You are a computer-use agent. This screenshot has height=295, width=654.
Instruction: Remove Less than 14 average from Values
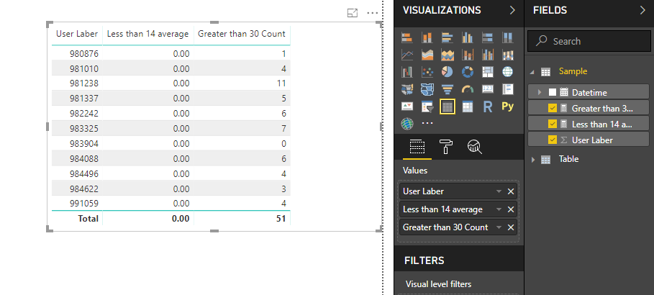click(x=511, y=209)
